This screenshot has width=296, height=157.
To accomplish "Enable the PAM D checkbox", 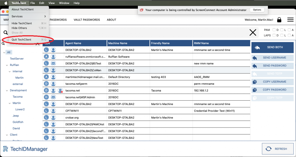I will pyautogui.click(x=274, y=30).
